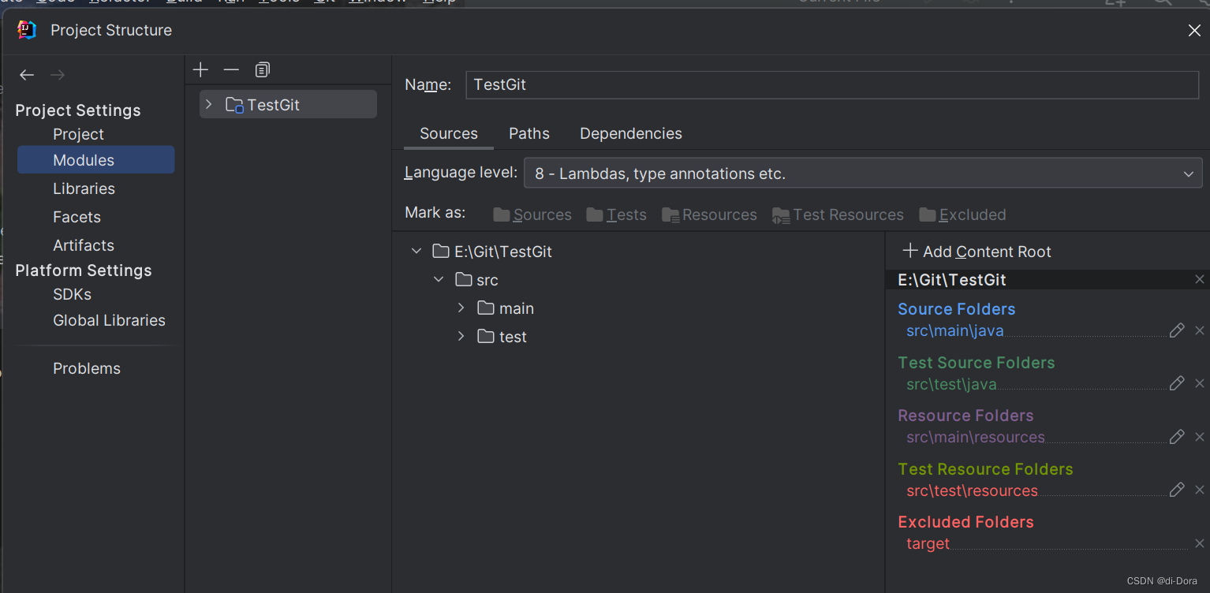The height and width of the screenshot is (593, 1210).
Task: Expand the main folder node
Action: point(461,308)
